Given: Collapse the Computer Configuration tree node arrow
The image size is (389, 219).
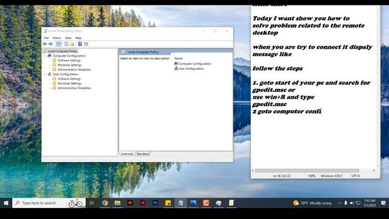Looking at the screenshot, I should tap(45, 56).
